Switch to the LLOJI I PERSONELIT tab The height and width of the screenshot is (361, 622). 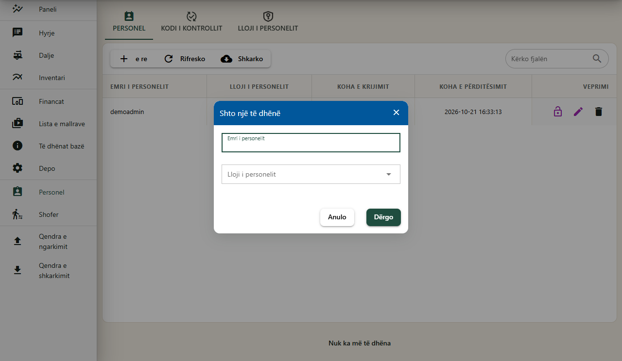[268, 23]
